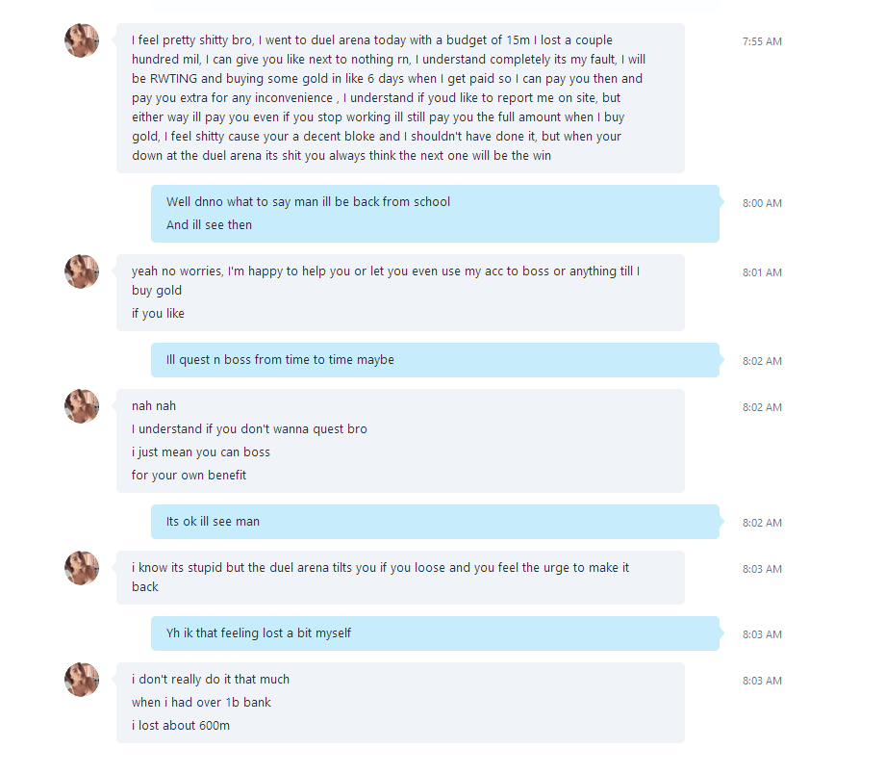Screen dimensions: 885x774
Task: Select the 'when i had over 1b bank' line
Action: (201, 703)
